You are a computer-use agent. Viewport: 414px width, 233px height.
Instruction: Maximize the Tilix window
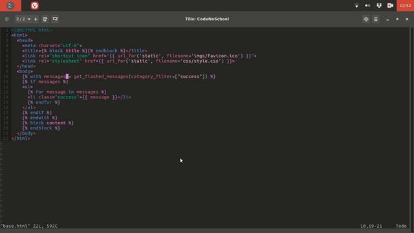(397, 19)
